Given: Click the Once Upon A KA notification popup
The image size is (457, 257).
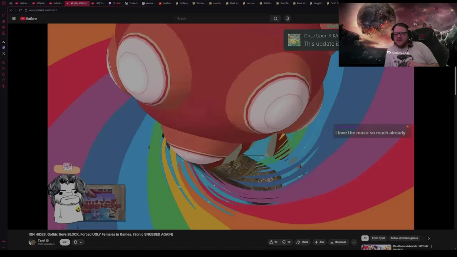Looking at the screenshot, I should [x=311, y=40].
